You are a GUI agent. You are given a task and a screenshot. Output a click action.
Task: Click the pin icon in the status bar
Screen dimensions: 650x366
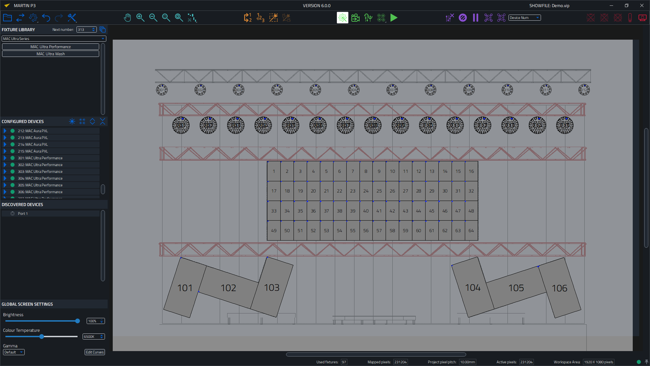coord(646,362)
